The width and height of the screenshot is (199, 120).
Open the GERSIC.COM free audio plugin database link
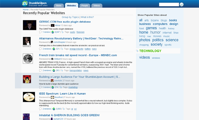[x=65, y=22]
